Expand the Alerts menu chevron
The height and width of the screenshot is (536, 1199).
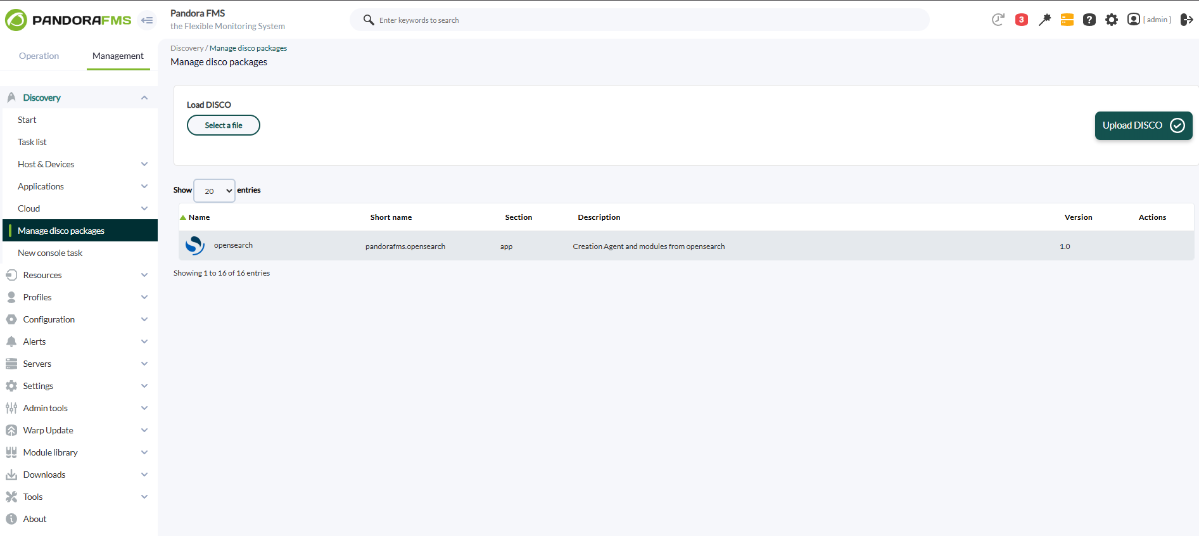pyautogui.click(x=144, y=341)
